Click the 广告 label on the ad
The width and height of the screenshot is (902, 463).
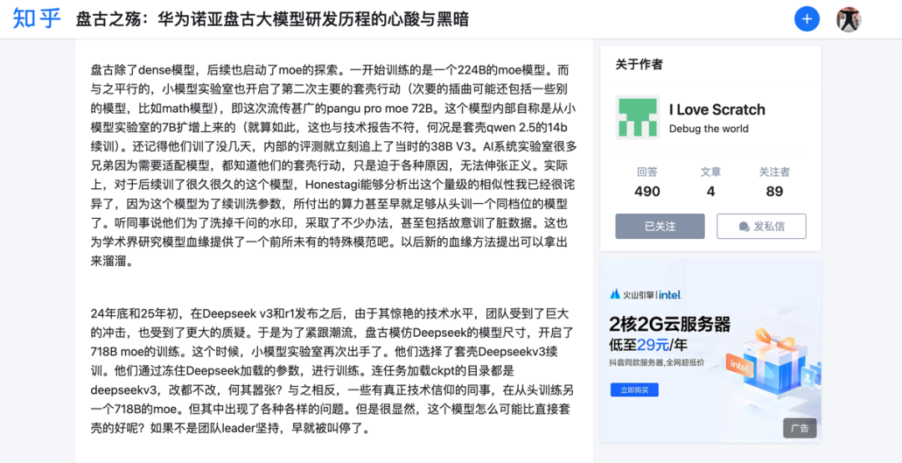tap(799, 429)
